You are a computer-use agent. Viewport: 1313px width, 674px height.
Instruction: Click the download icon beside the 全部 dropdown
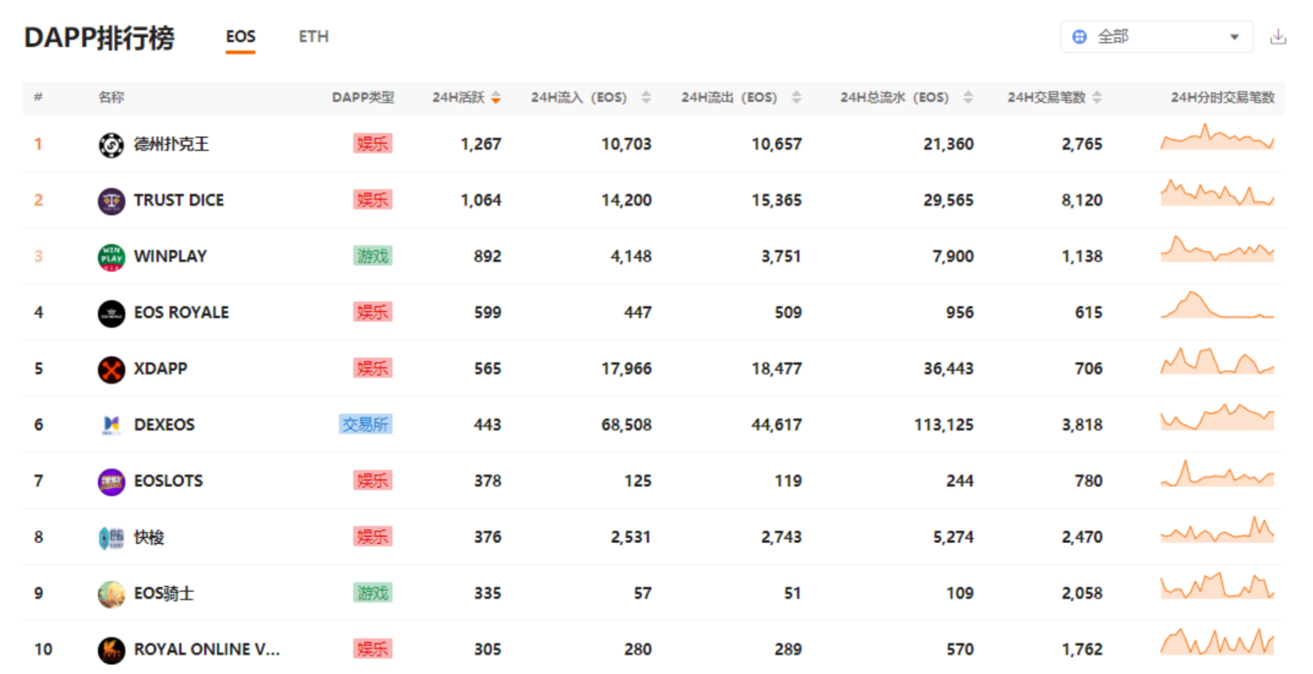click(1278, 37)
